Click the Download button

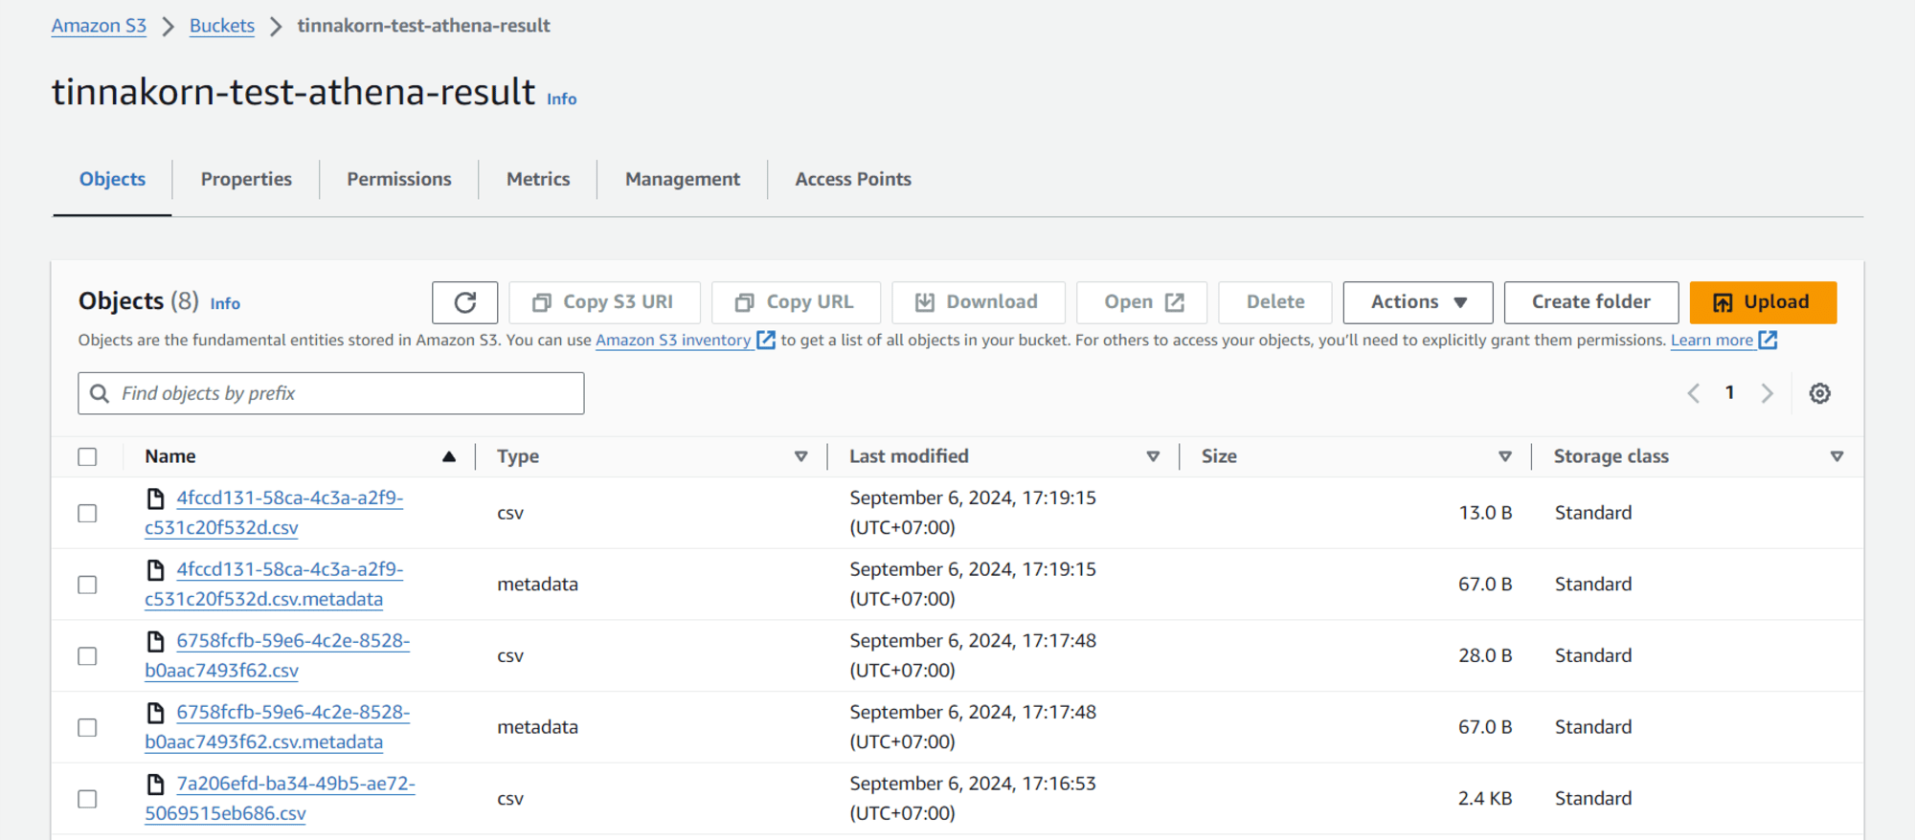coord(978,302)
